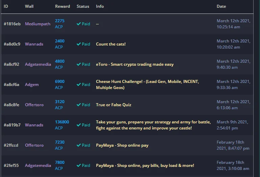This screenshot has width=260, height=177.
Task: Click the Wall column header
Action: click(x=29, y=6)
